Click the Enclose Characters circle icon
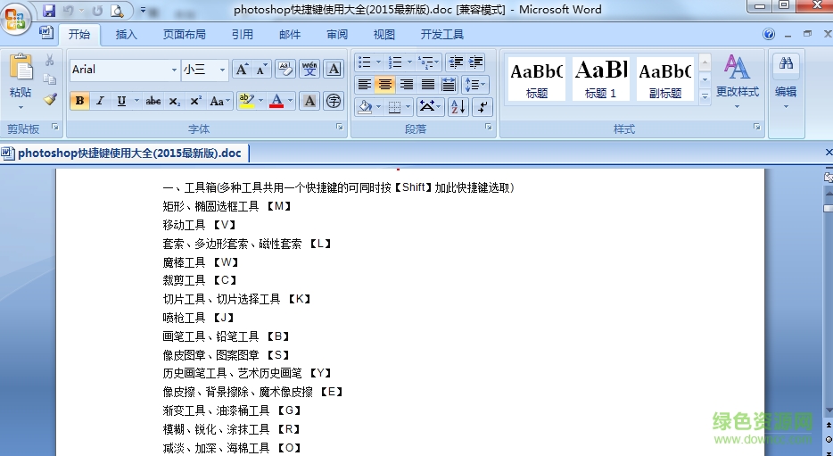 click(334, 101)
